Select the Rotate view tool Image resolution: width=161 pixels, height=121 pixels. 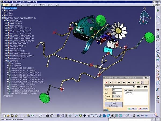(x=88, y=116)
